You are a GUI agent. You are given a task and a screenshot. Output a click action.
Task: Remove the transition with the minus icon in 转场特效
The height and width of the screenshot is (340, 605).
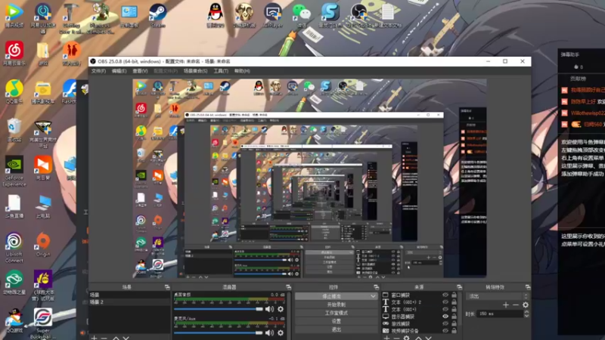click(x=516, y=305)
